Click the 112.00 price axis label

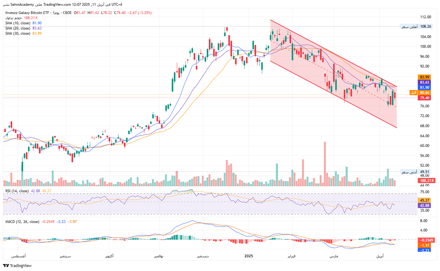coord(426,17)
